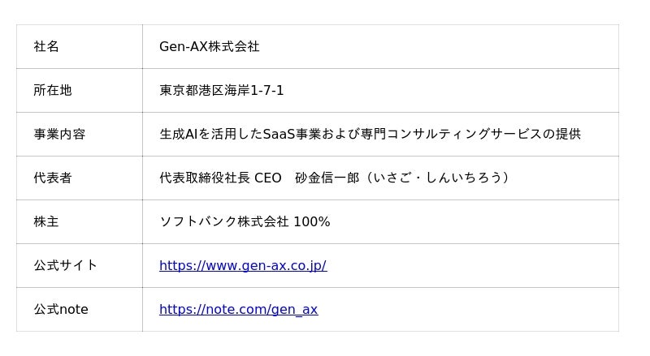
Task: Click the 公式note row label
Action: (61, 309)
